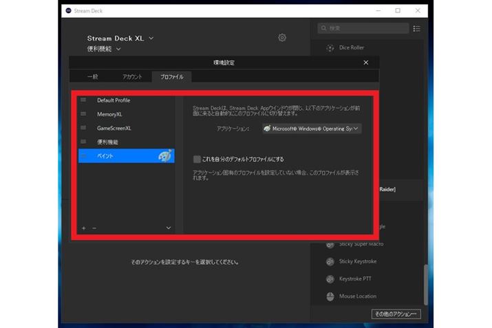The height and width of the screenshot is (328, 492).
Task: Add a new profile with plus icon
Action: 84,228
